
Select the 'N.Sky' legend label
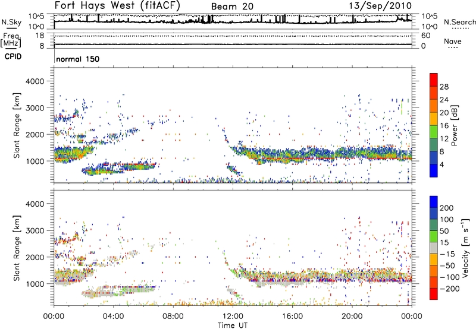(x=11, y=22)
